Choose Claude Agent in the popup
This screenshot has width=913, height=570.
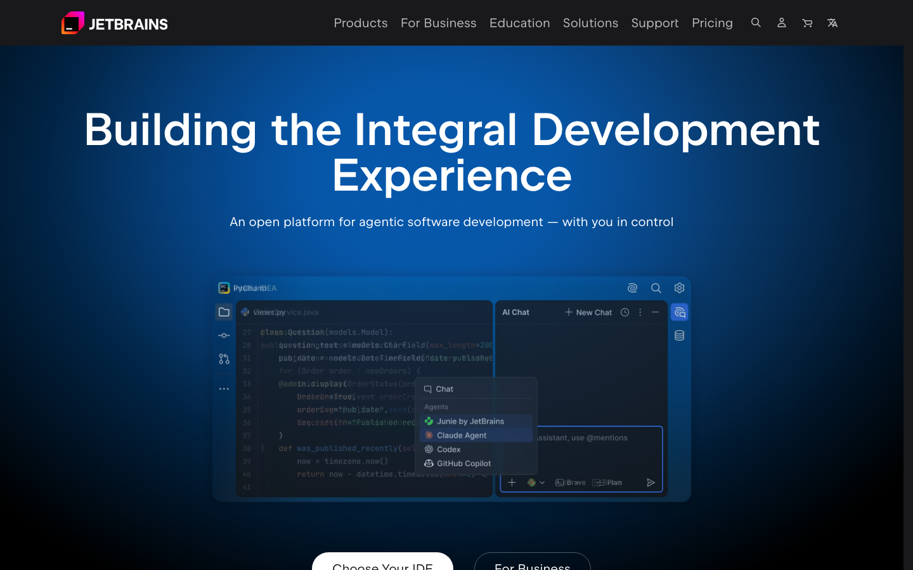476,435
